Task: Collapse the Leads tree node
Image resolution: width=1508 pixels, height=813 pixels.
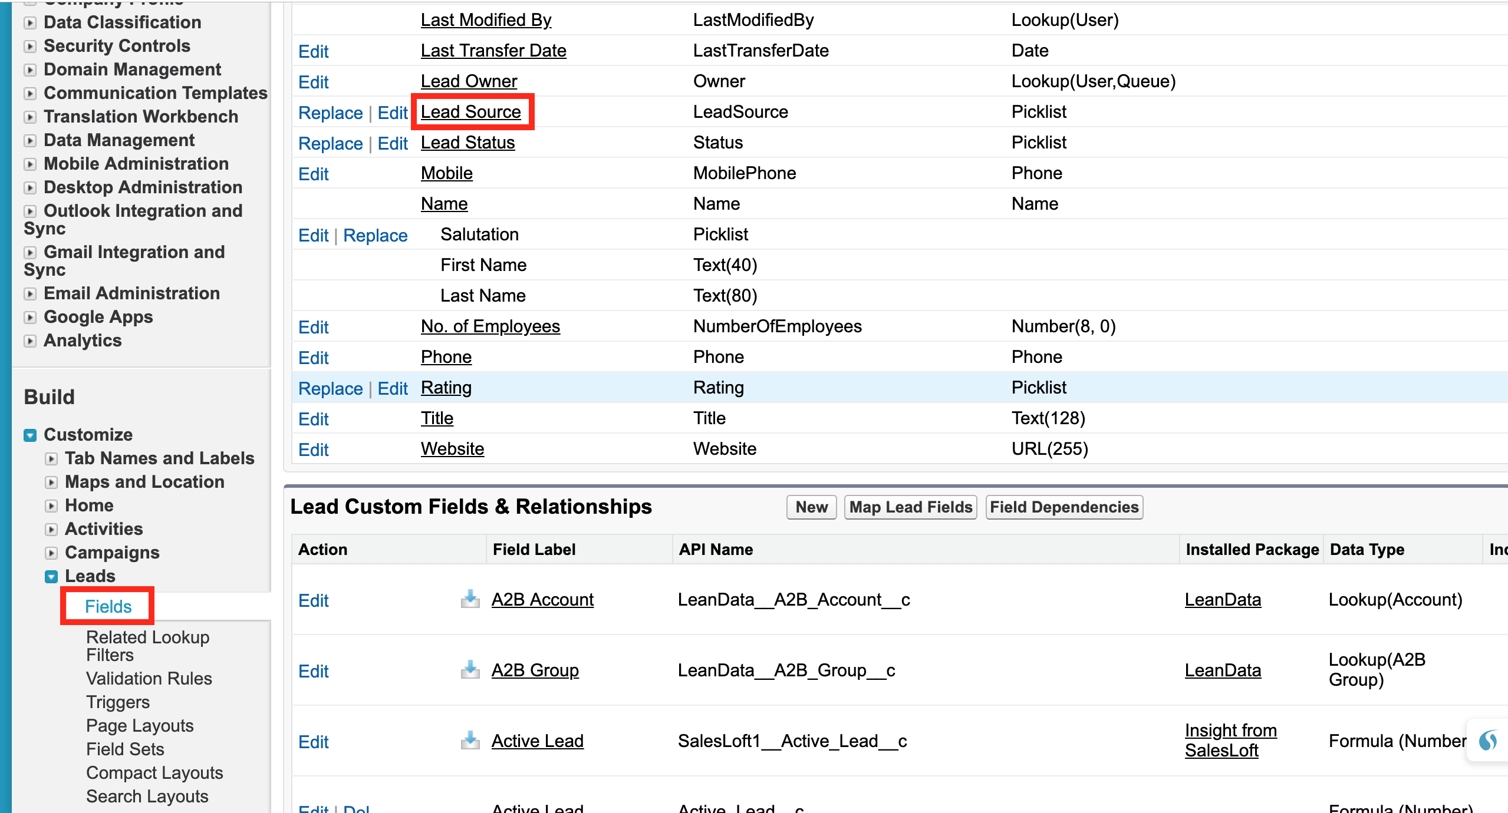Action: coord(51,577)
